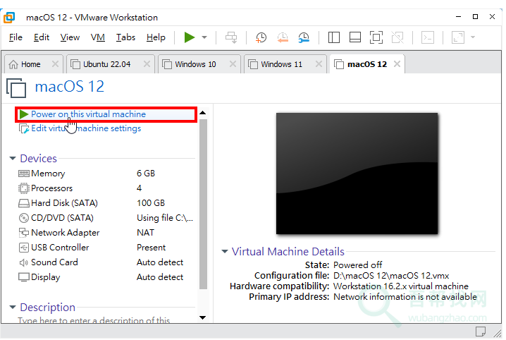Open the Edit menu
This screenshot has width=506, height=340.
point(42,37)
